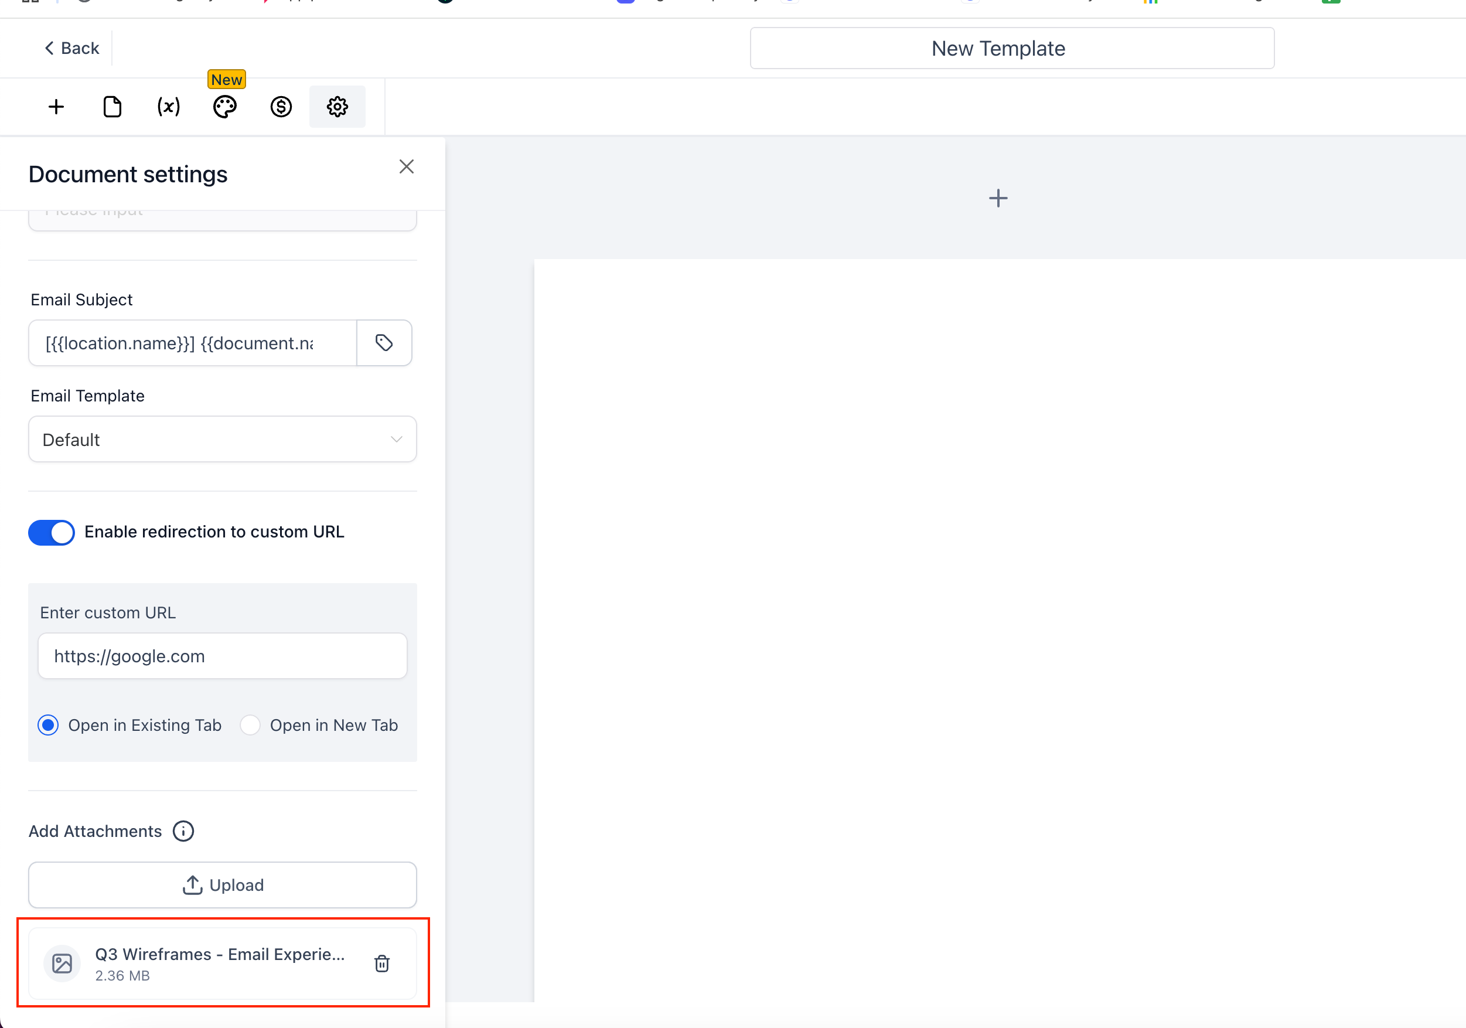This screenshot has width=1466, height=1028.
Task: Open the styling palette icon marked New
Action: (225, 107)
